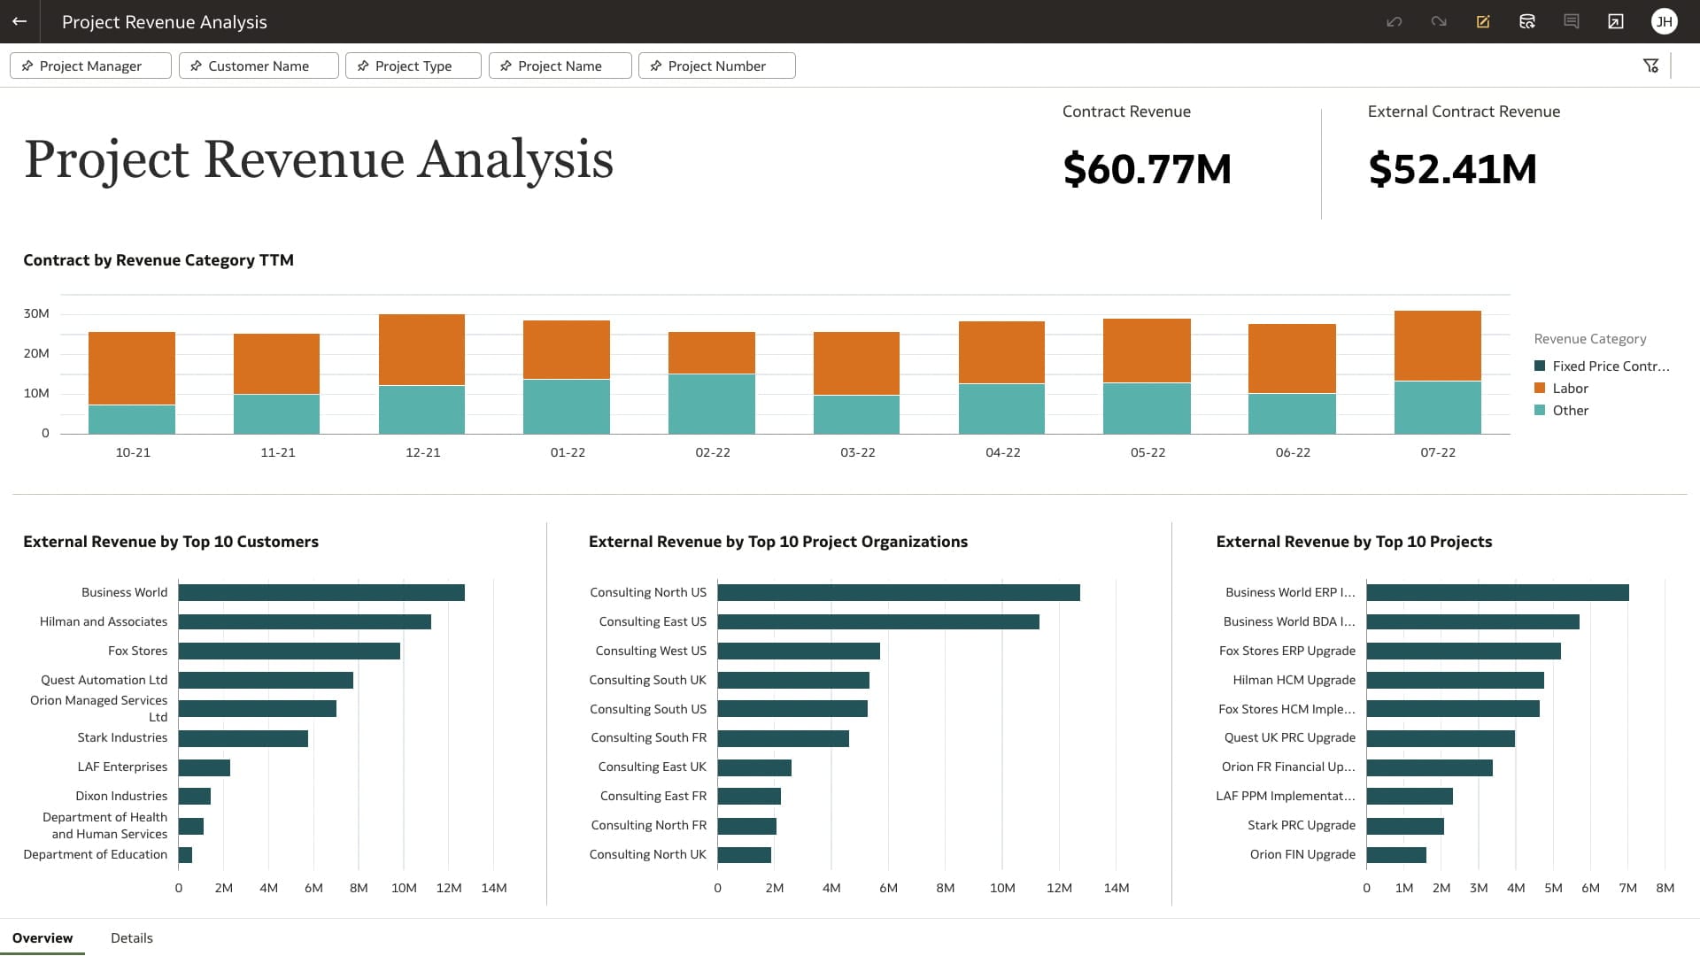Open back navigation arrow
Image resolution: width=1700 pixels, height=956 pixels.
(19, 21)
